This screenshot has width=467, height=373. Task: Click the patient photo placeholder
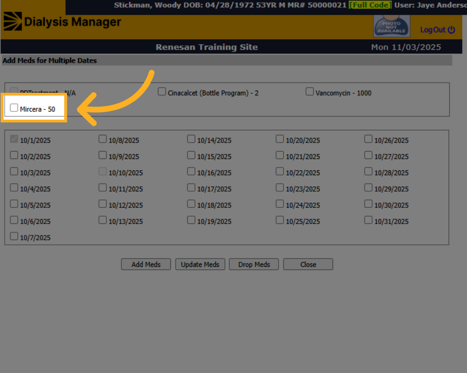tap(392, 26)
